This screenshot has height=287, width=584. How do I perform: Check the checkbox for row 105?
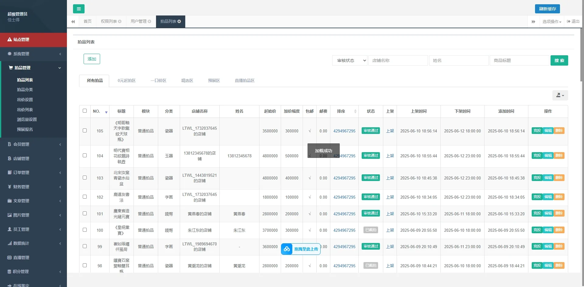(x=85, y=131)
